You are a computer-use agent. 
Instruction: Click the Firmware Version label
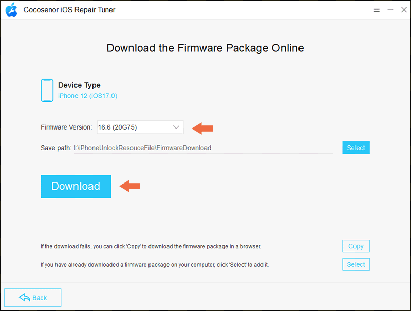coord(66,127)
